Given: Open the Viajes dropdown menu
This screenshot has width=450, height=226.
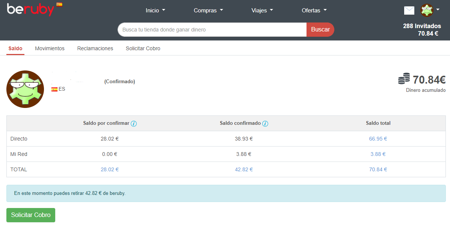Looking at the screenshot, I should tap(262, 10).
